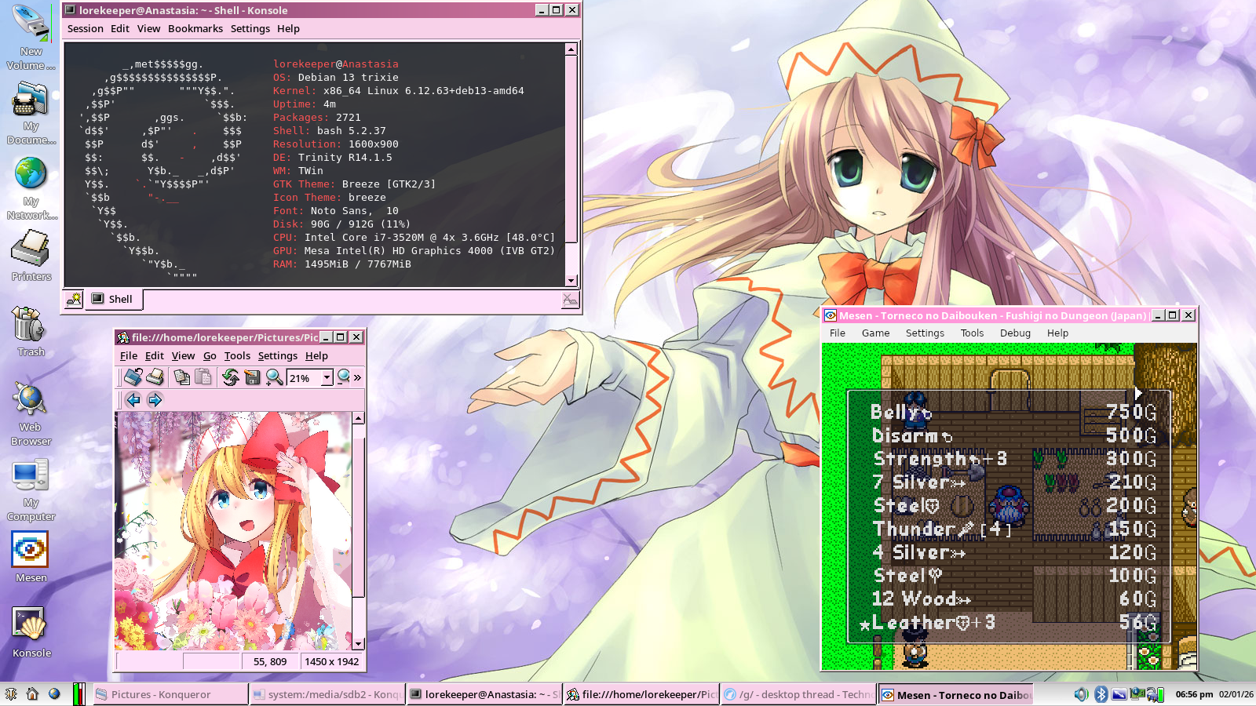
Task: Switch to lorekeeper@Anastasia shell taskbar button
Action: pos(484,694)
